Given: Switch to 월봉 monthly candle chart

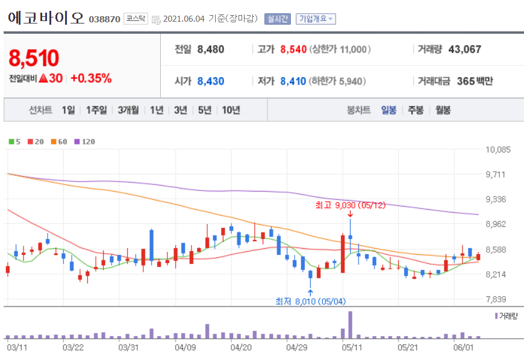Looking at the screenshot, I should coord(443,110).
